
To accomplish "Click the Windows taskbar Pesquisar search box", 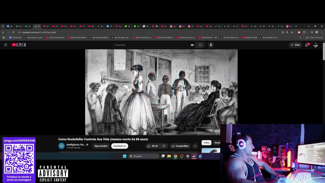I will pyautogui.click(x=144, y=156).
